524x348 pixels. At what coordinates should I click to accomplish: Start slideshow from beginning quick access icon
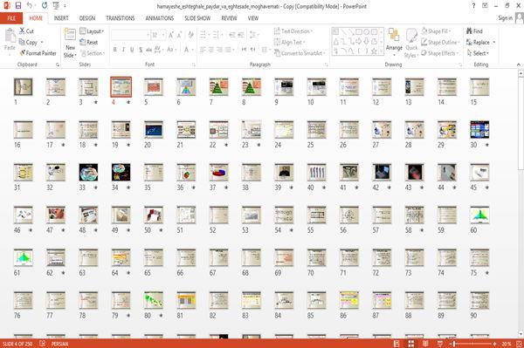coord(56,6)
